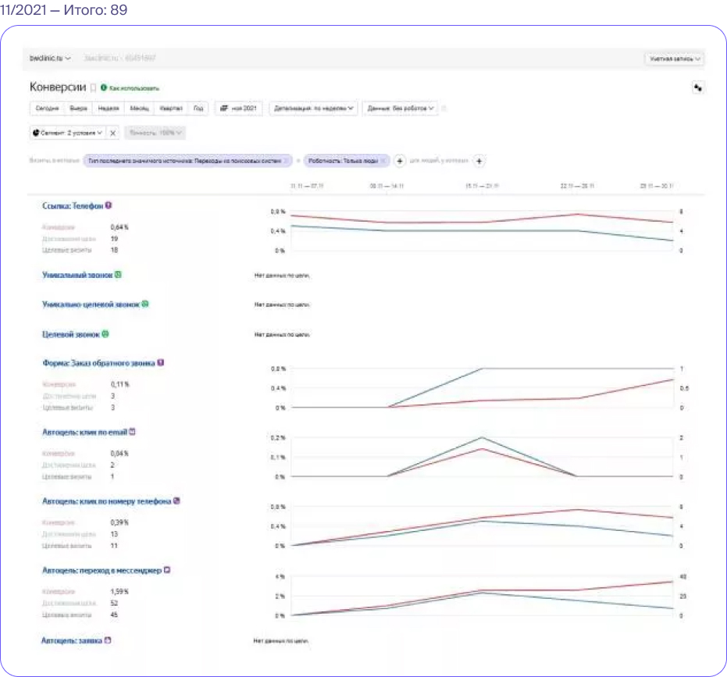Click icon beside Форма: Заказ обратного звонка
Screen dimensions: 727x677
[160, 362]
